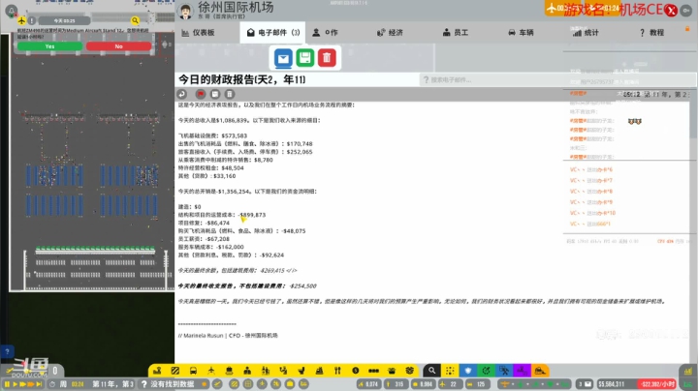Select the staff build tool icon
Image resolution: width=698 pixels, height=391 pixels.
click(x=247, y=371)
